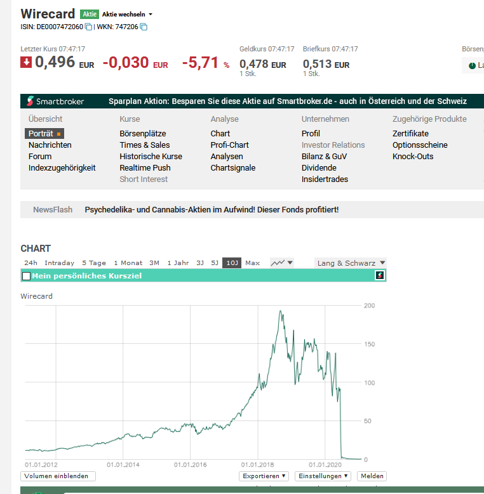Click the Smartbroker logo in banner
Viewport: 484px width, 494px height.
click(55, 101)
